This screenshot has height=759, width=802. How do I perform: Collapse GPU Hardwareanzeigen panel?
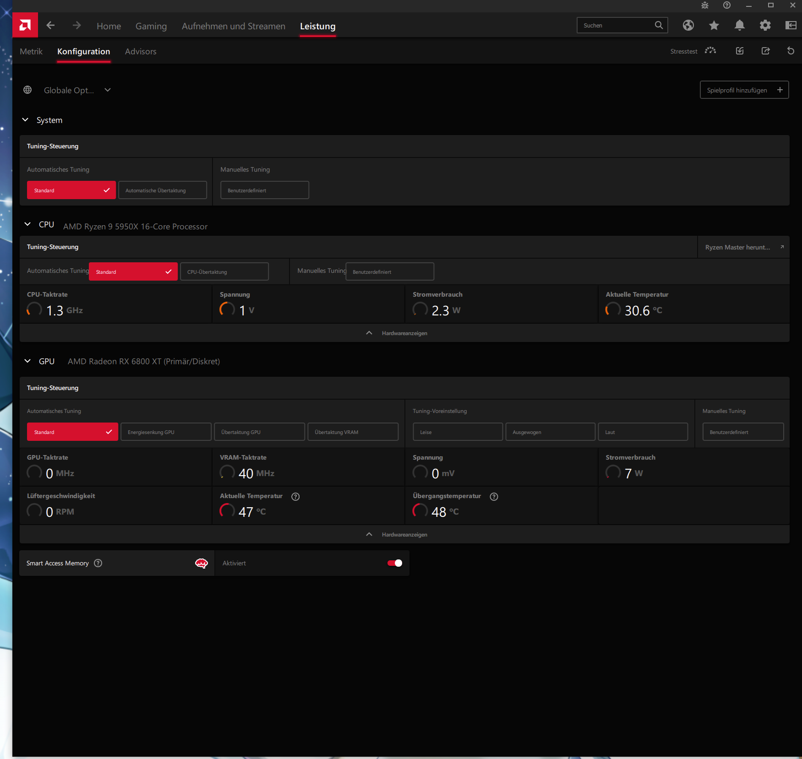tap(404, 534)
